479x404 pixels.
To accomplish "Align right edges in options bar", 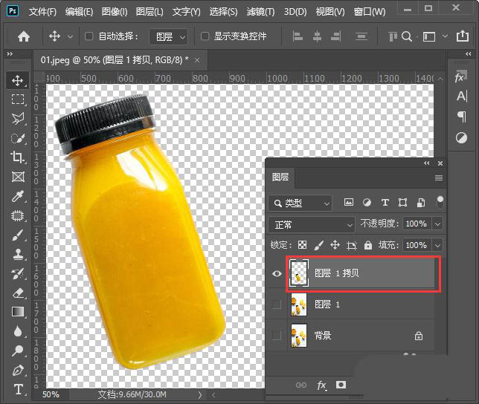I will [x=336, y=36].
